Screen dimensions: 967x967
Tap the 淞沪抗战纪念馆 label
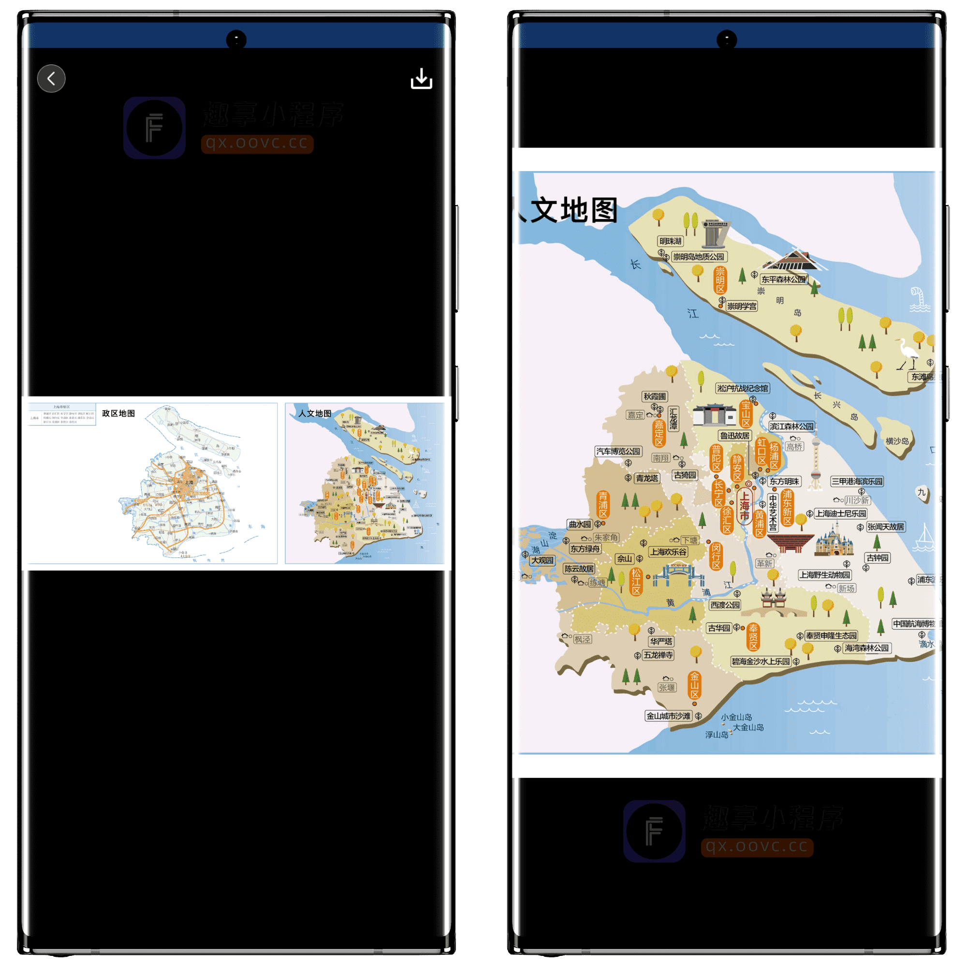(742, 388)
